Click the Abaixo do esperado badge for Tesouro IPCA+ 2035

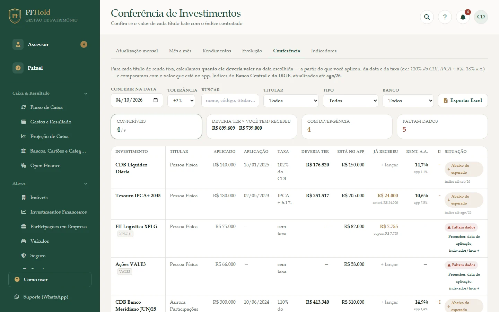pyautogui.click(x=464, y=200)
